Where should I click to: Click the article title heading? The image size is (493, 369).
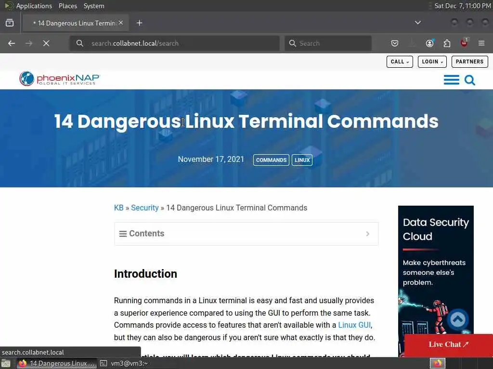pos(246,122)
